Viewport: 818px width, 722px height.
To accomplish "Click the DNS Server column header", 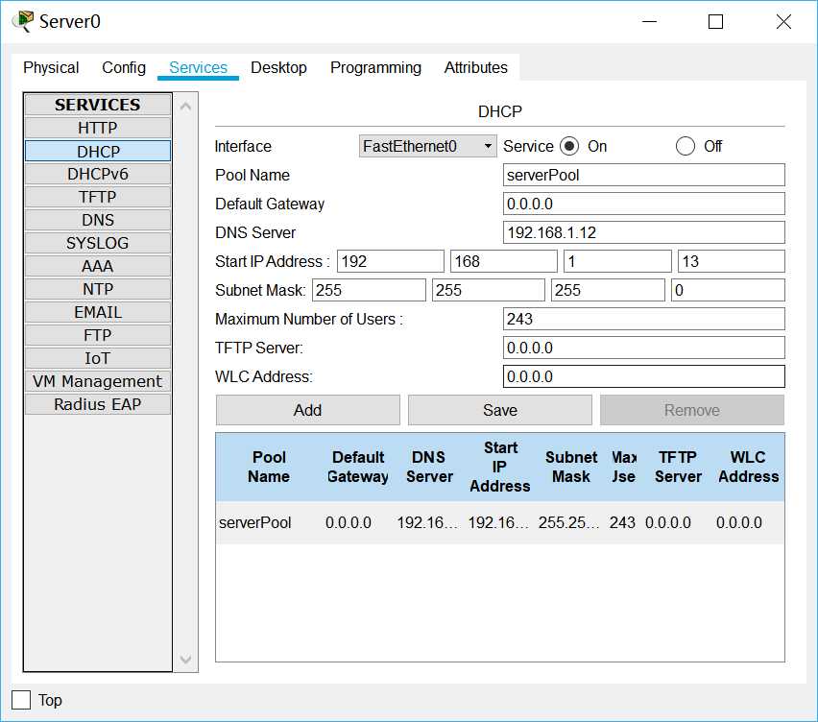I will (429, 467).
